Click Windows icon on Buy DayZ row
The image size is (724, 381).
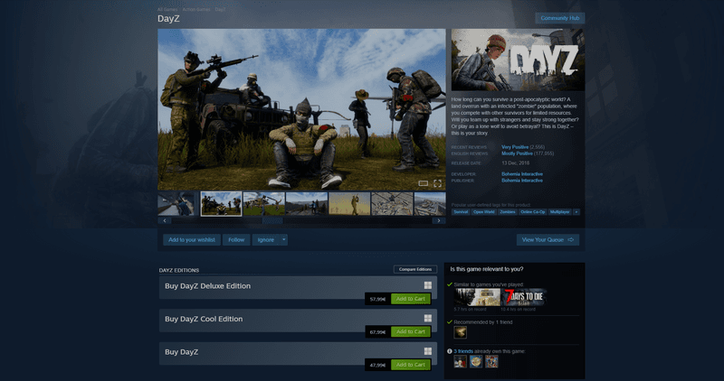pyautogui.click(x=428, y=351)
